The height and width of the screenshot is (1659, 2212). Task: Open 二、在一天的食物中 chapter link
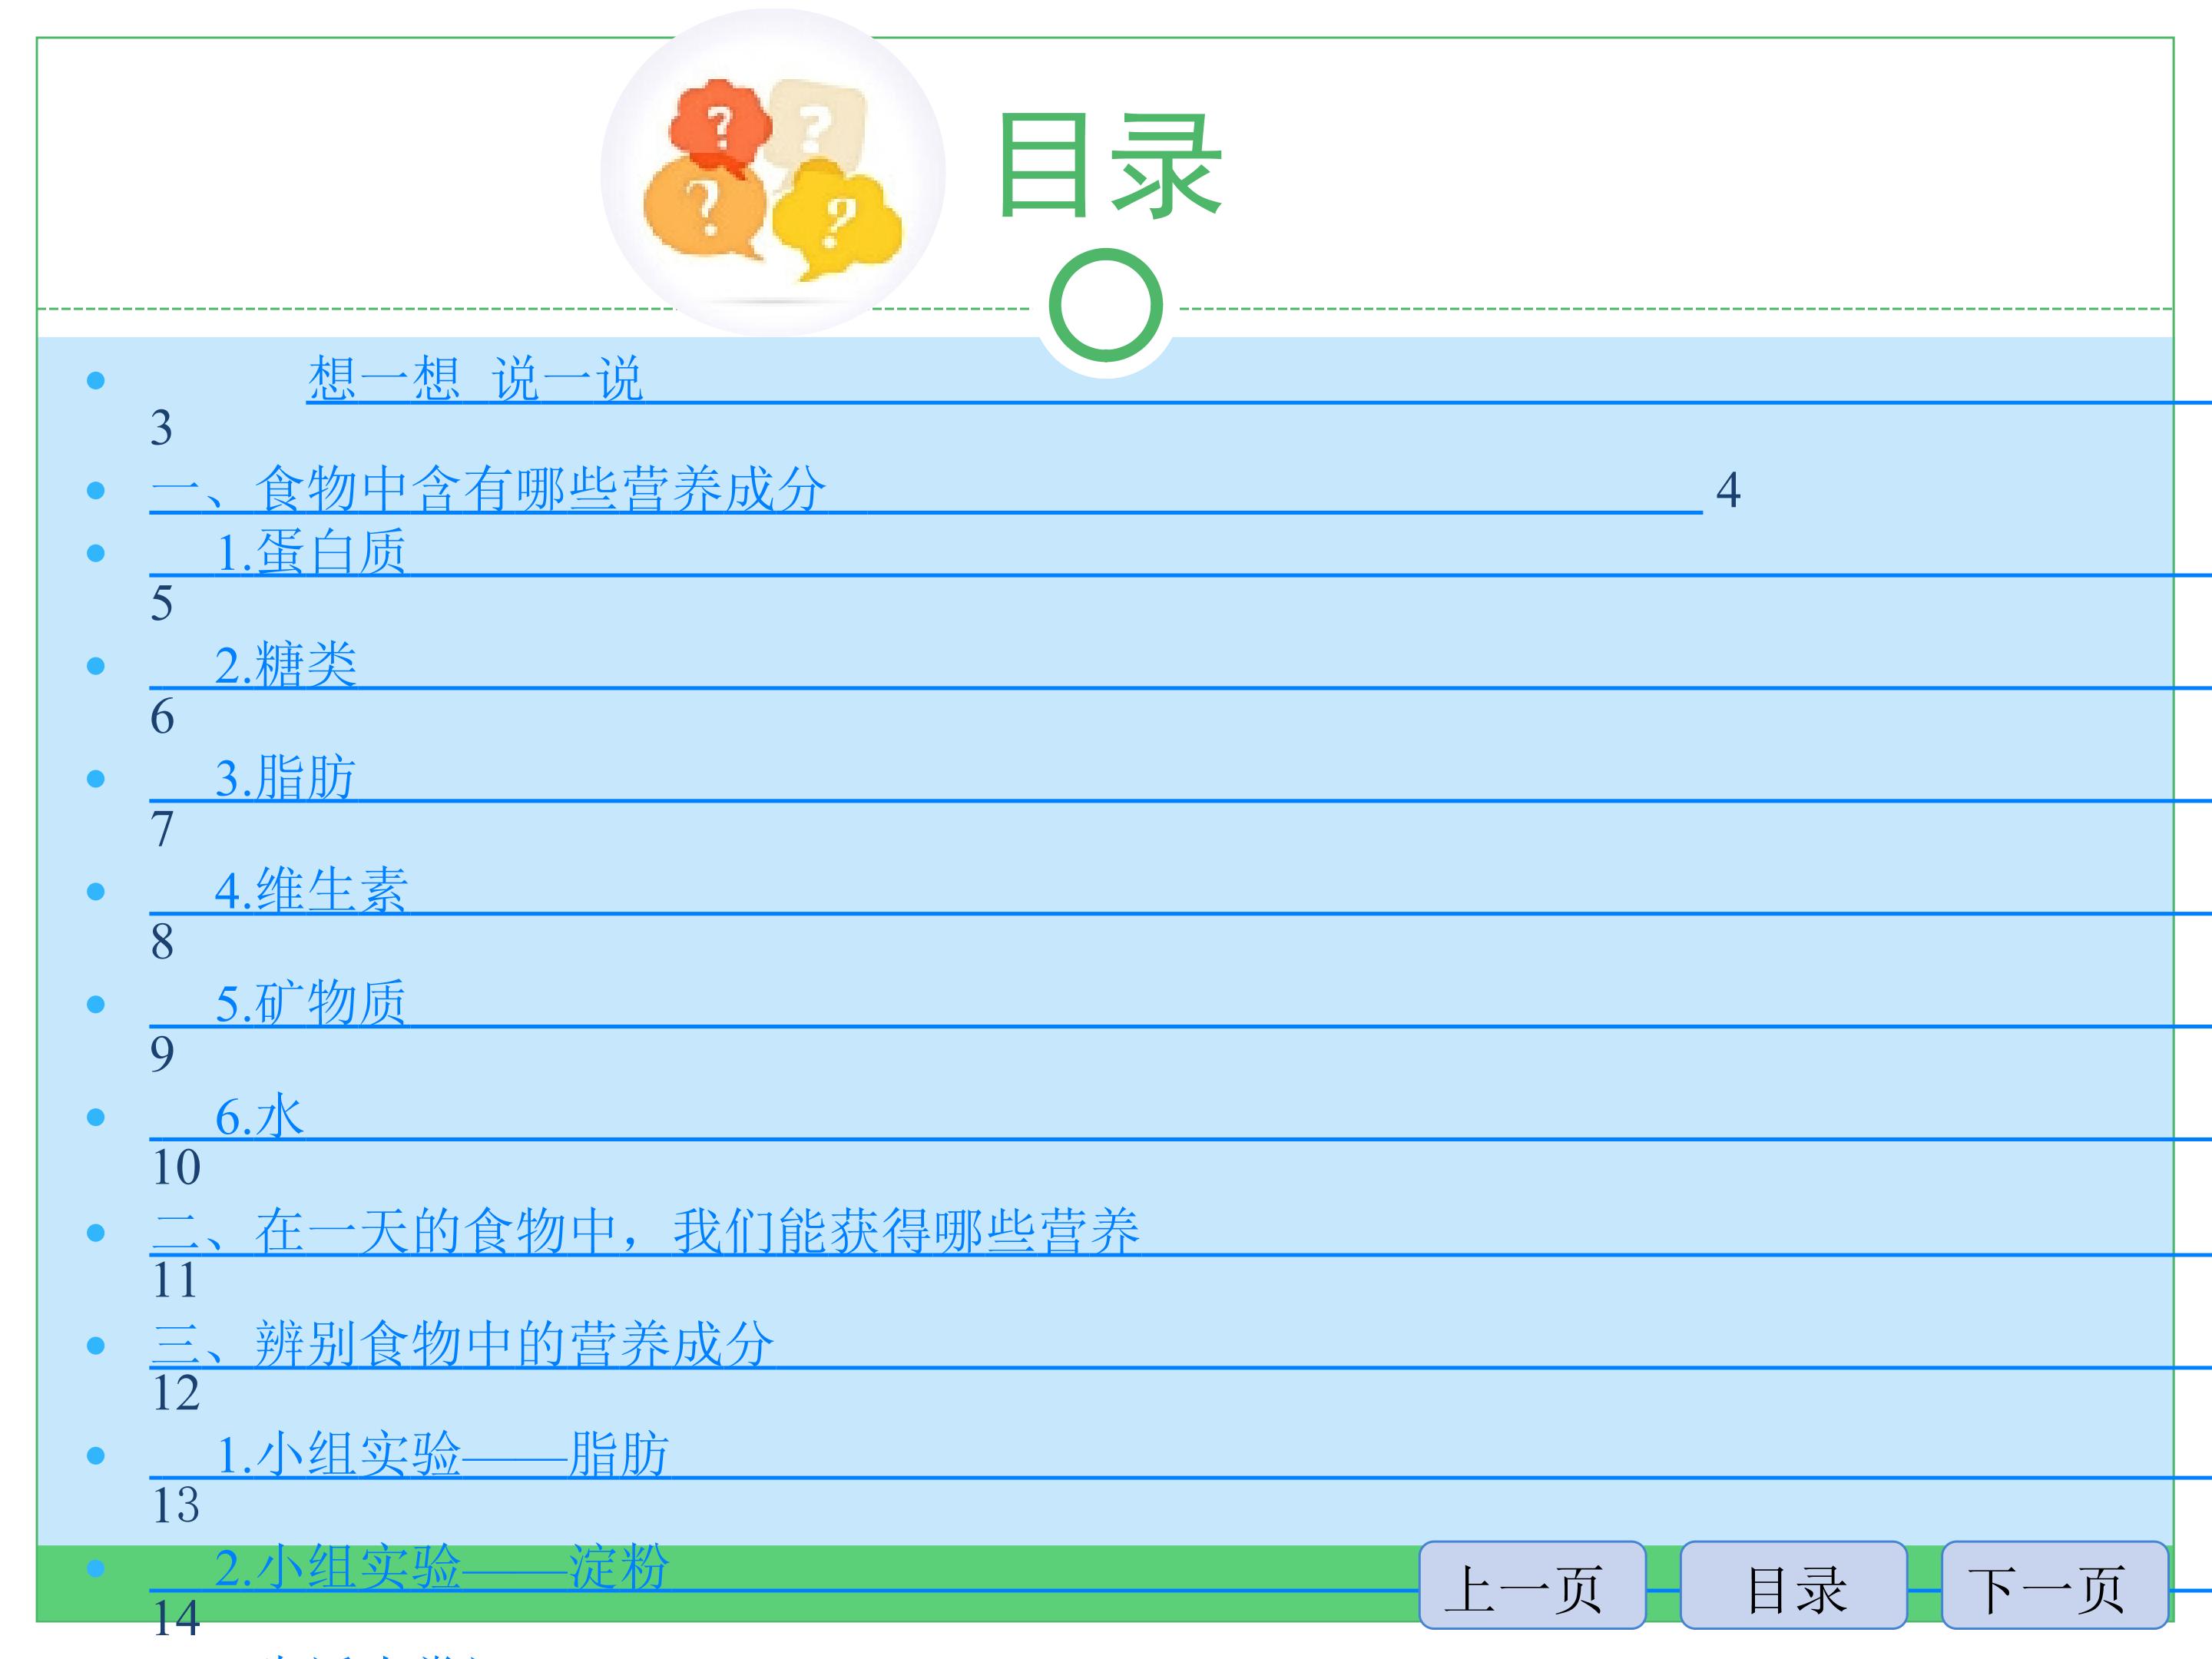point(645,1232)
